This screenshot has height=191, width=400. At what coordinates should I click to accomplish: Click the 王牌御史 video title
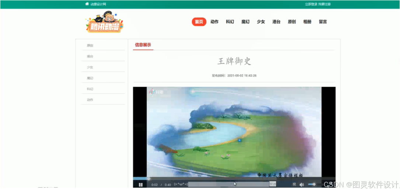point(234,61)
